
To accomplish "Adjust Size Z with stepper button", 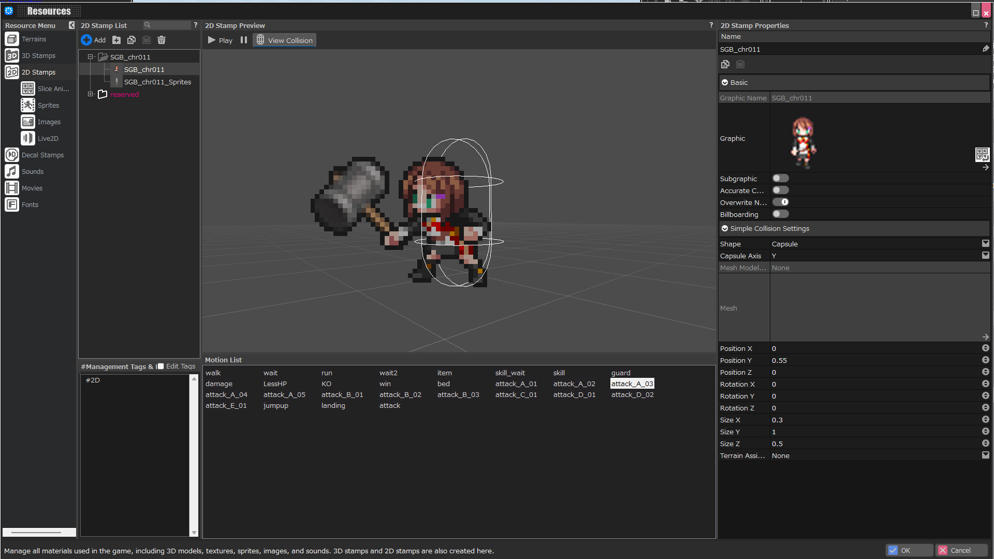I will tap(985, 443).
